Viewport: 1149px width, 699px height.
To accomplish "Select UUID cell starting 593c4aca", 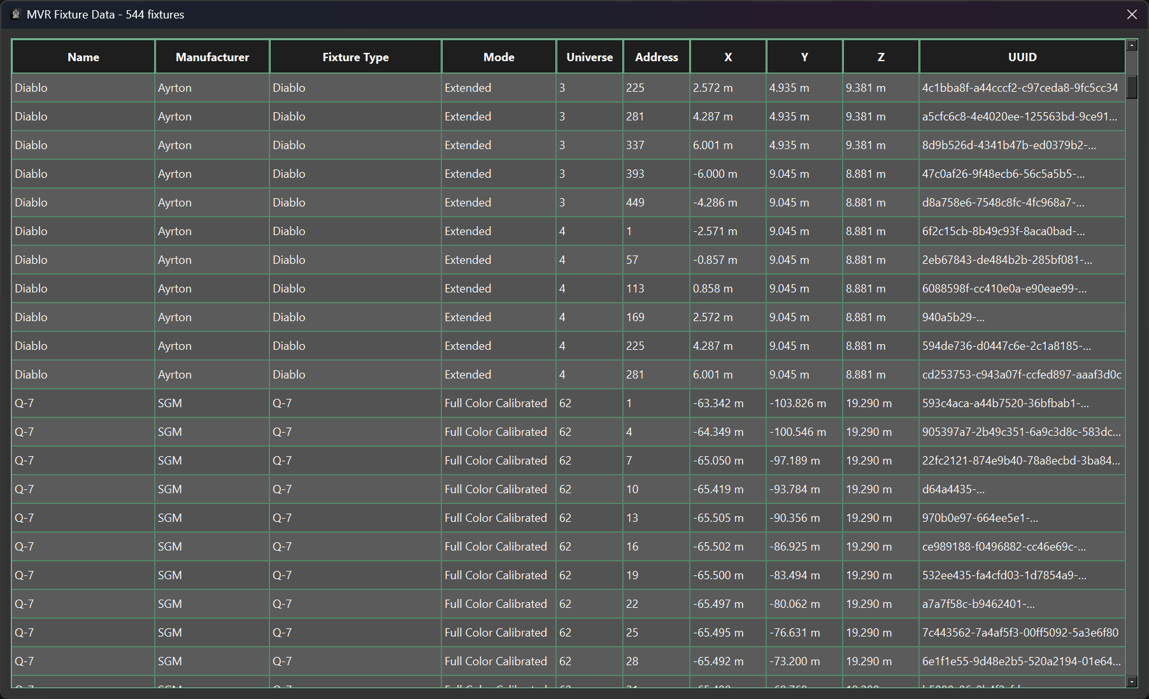I will (1022, 403).
